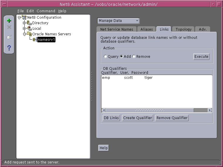Image resolution: width=223 pixels, height=167 pixels.
Task: Click the Execute button
Action: [201, 56]
